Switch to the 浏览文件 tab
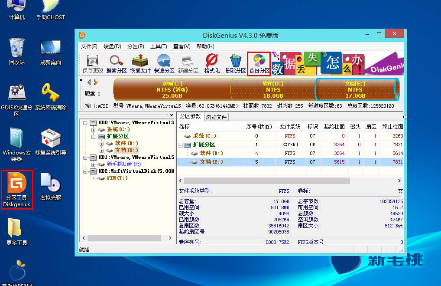Viewport: 441px width, 286px height. [216, 117]
